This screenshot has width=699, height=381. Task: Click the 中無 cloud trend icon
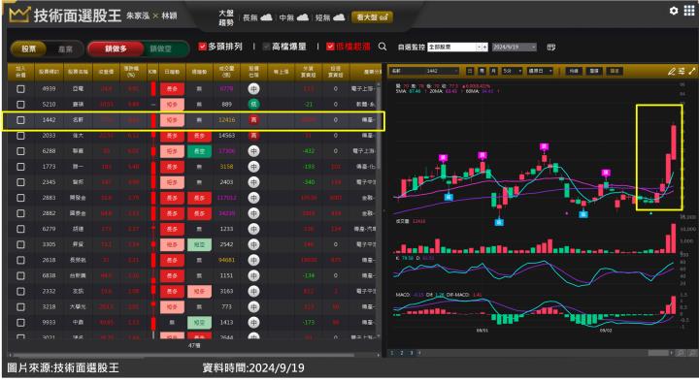point(303,17)
